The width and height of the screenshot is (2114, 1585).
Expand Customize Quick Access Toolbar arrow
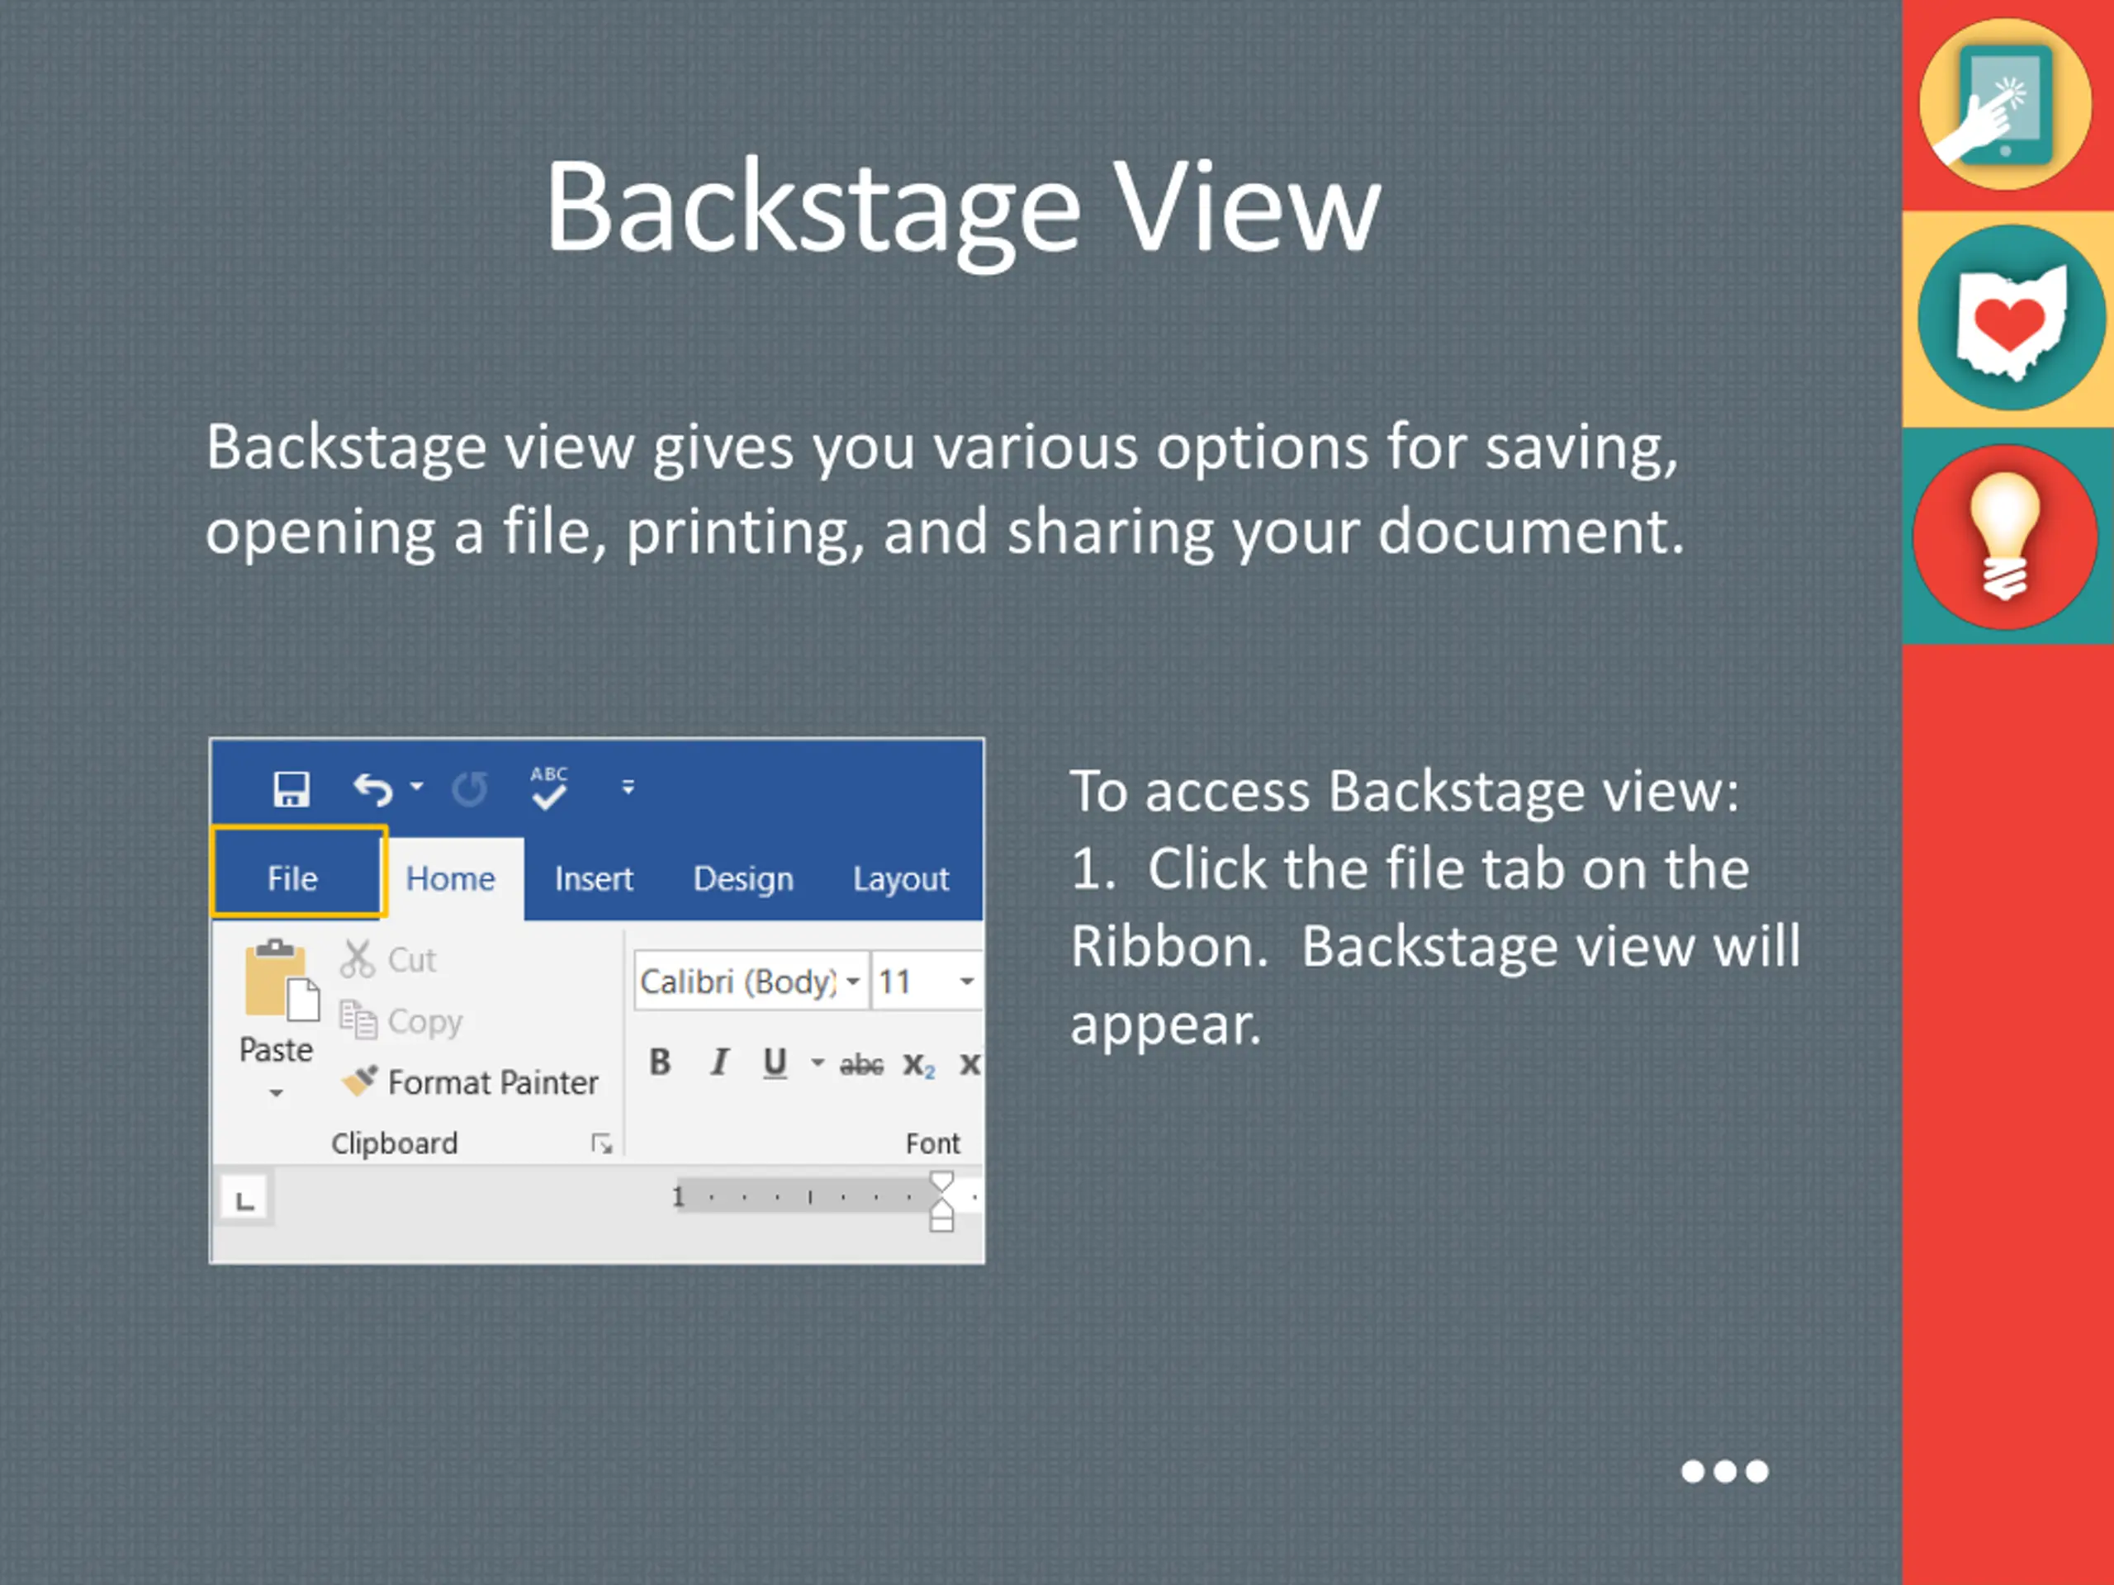tap(628, 788)
